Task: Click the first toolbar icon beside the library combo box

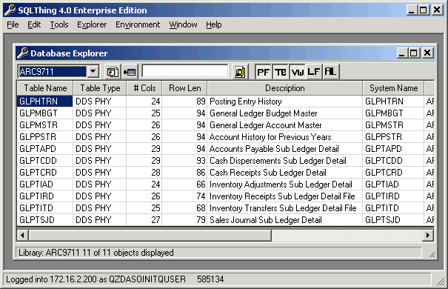Action: 113,71
